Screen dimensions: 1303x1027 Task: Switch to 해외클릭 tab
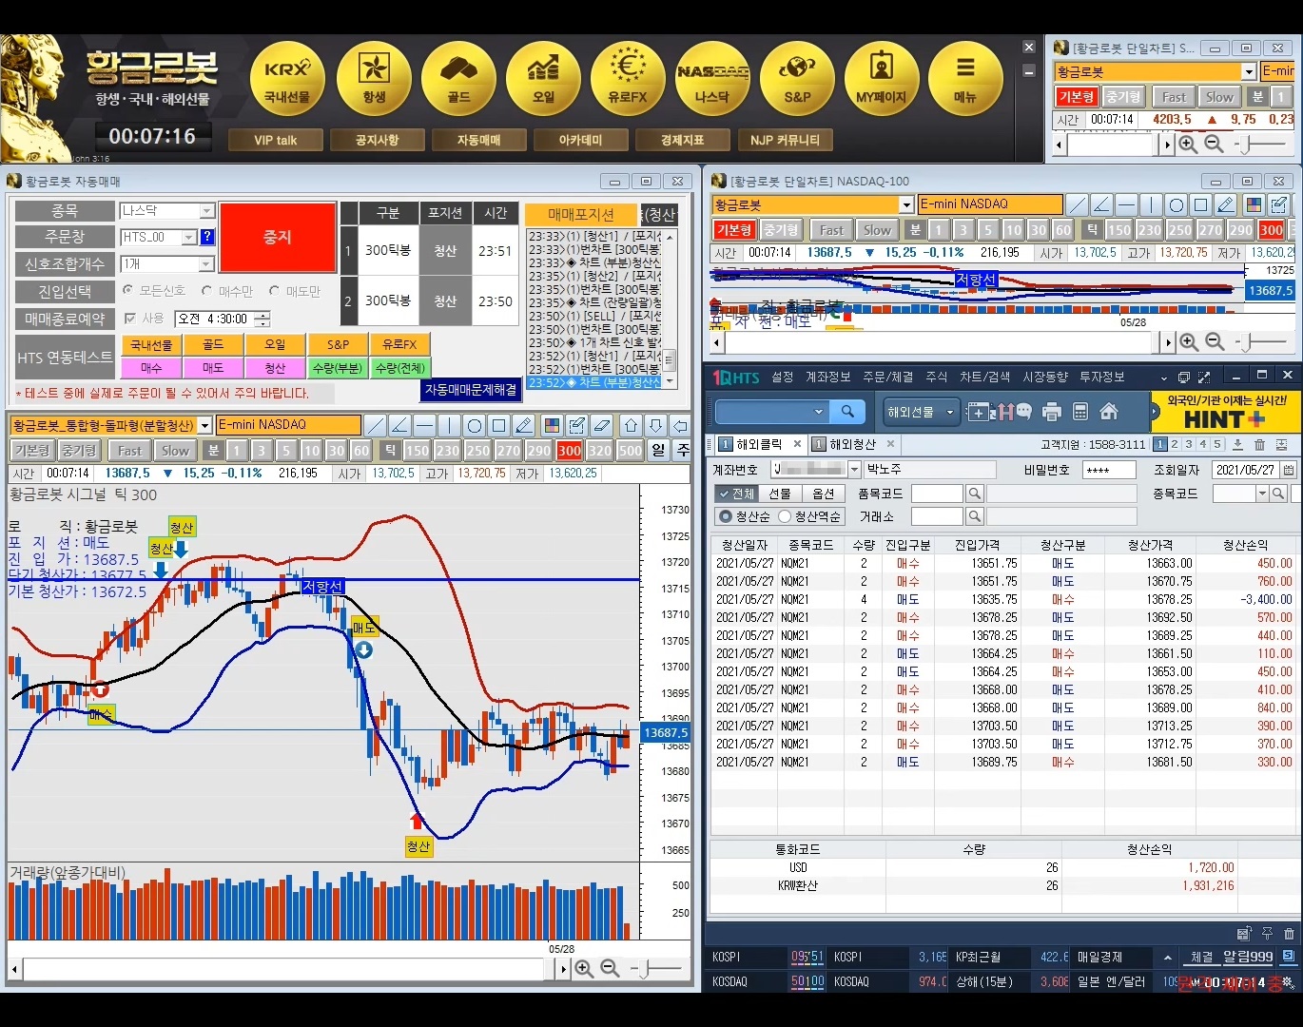pos(758,444)
